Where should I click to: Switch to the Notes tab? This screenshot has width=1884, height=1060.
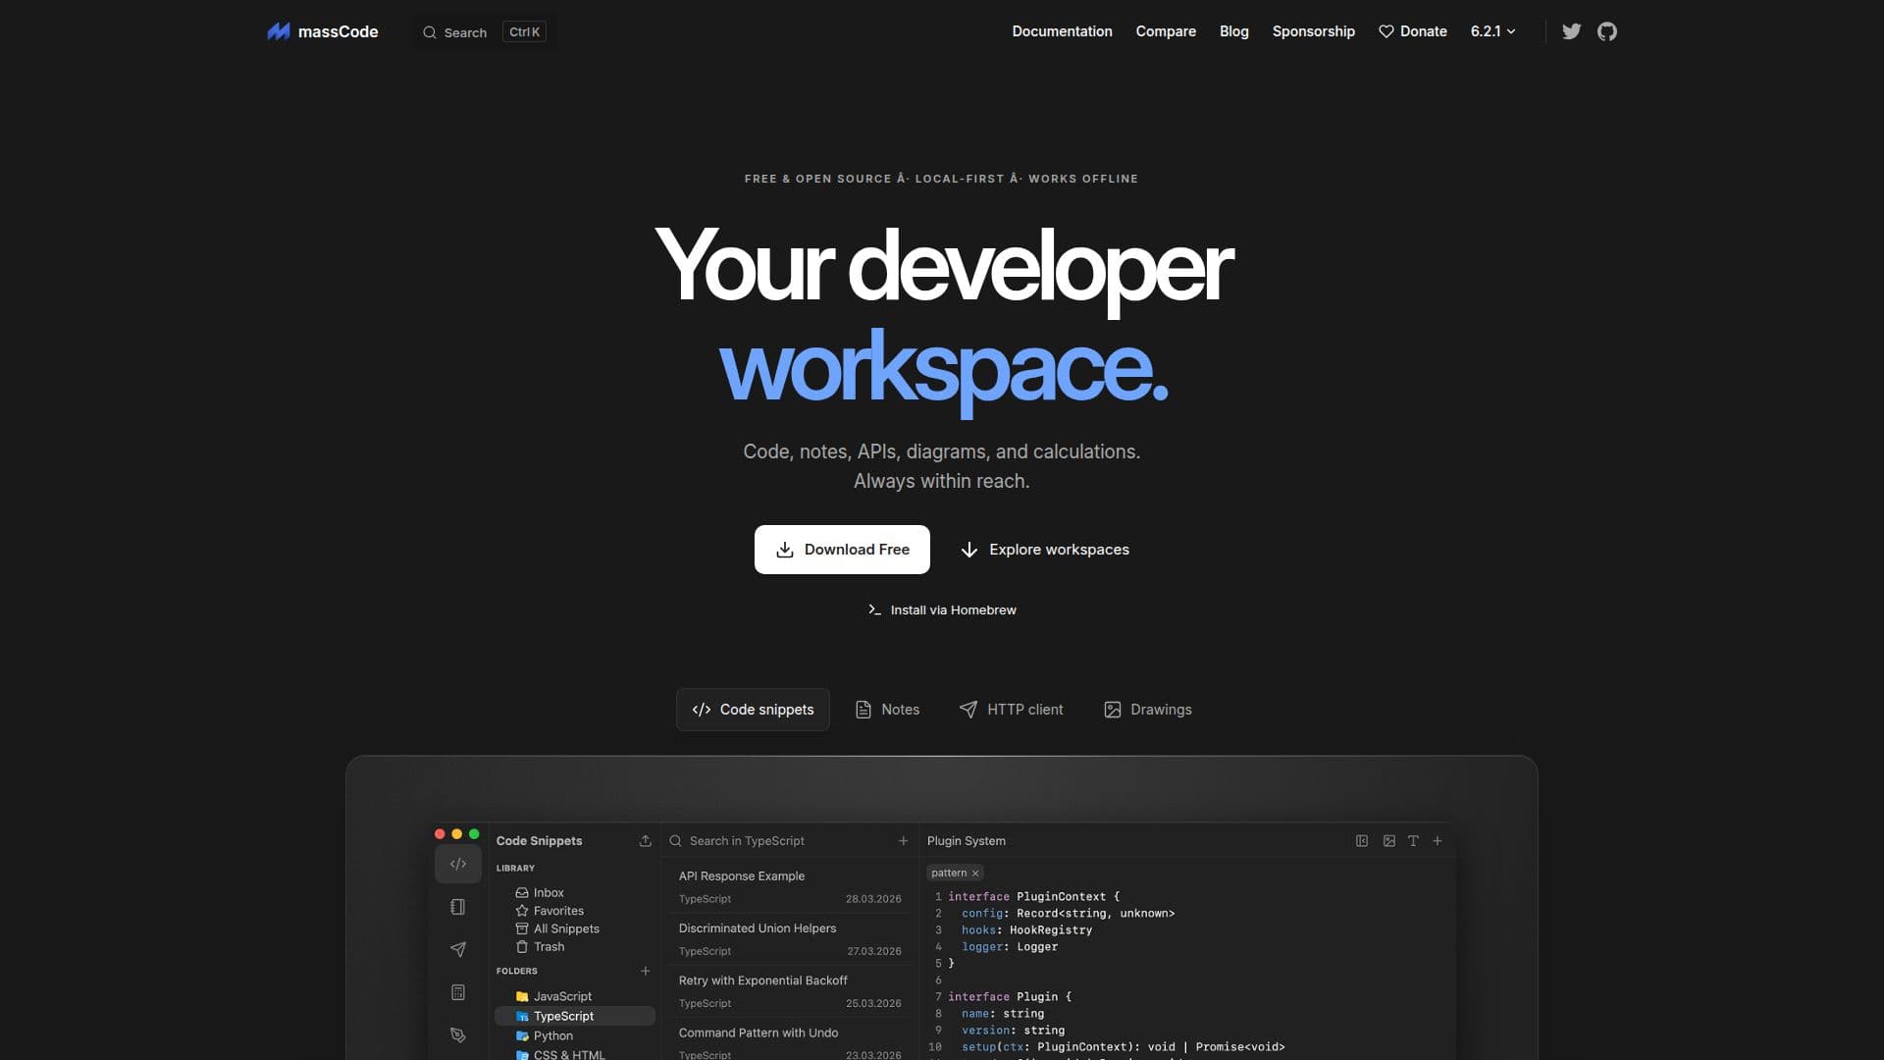[887, 710]
